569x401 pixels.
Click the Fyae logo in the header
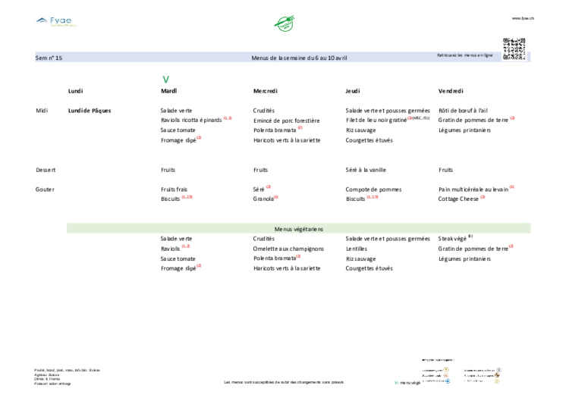coord(55,20)
